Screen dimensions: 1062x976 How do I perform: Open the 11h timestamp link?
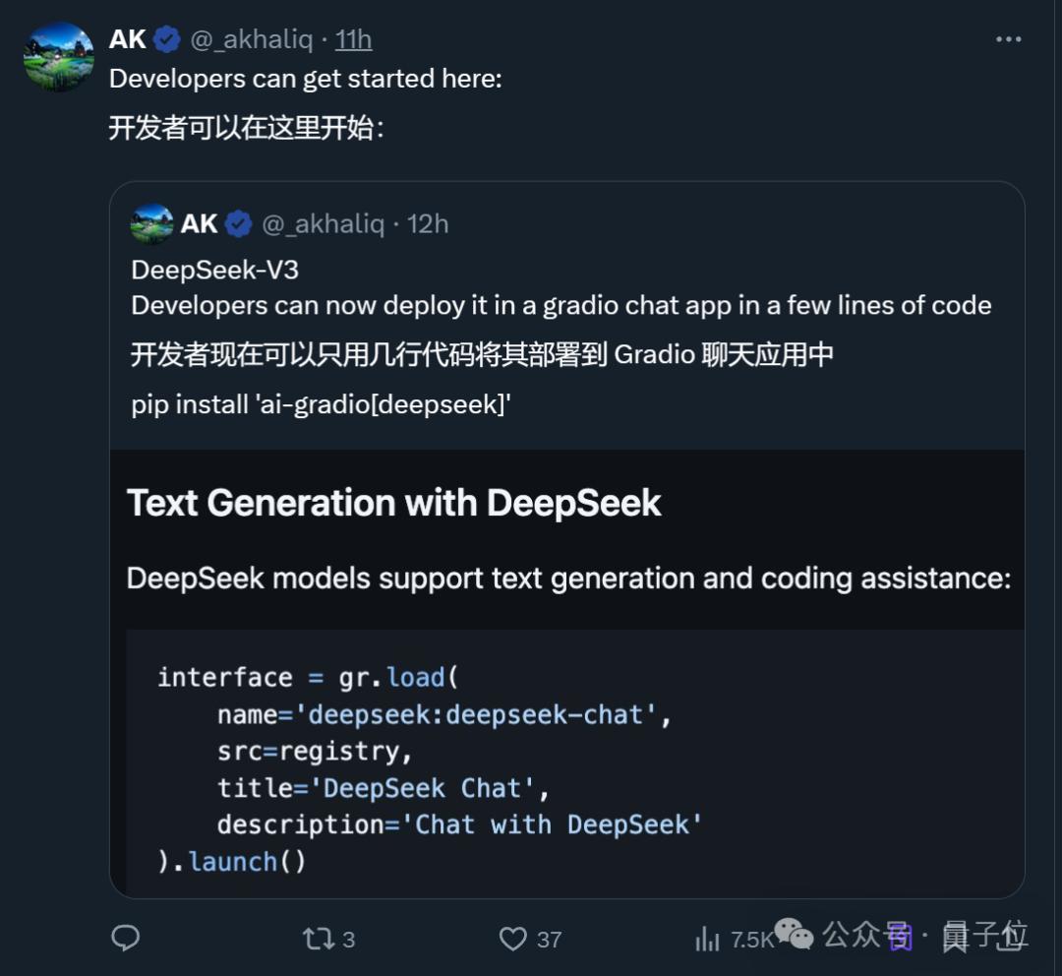pos(353,39)
